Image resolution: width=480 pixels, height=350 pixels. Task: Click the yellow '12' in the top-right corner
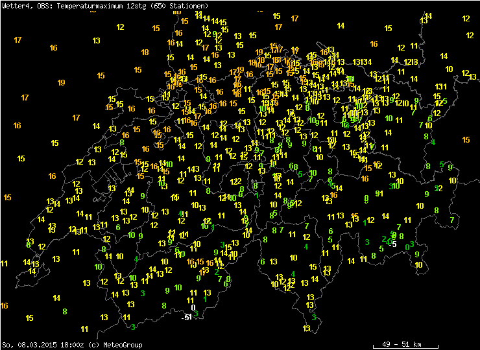click(x=466, y=18)
